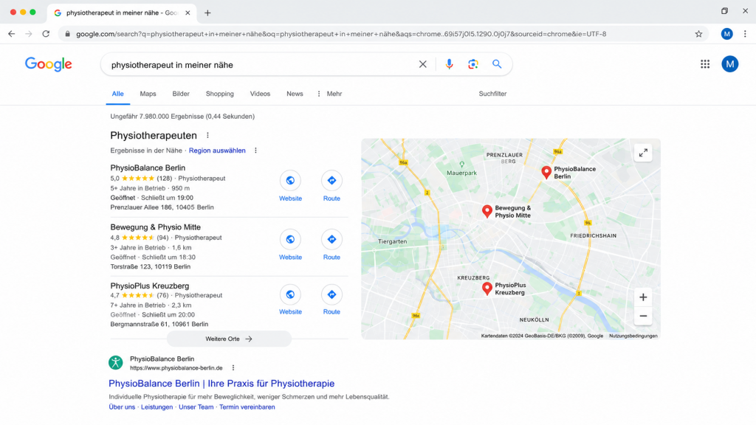Click the browser forward arrow
756x425 pixels.
click(x=29, y=34)
